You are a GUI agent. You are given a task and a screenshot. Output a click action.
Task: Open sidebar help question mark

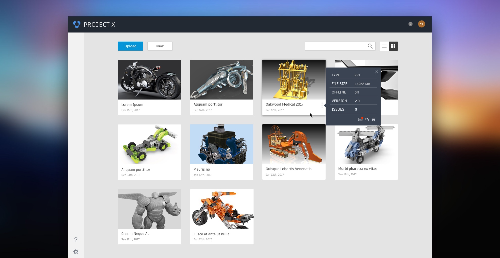76,240
